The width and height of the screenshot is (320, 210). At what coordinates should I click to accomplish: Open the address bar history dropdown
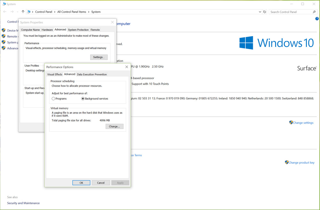pos(260,12)
